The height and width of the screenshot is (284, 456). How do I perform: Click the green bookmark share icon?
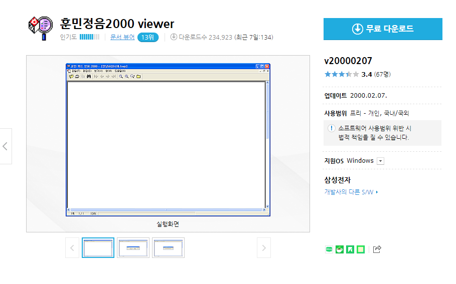pos(350,249)
